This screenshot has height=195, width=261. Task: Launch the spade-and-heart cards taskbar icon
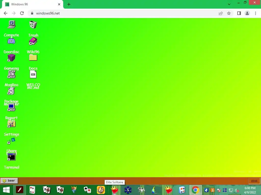coord(87,190)
